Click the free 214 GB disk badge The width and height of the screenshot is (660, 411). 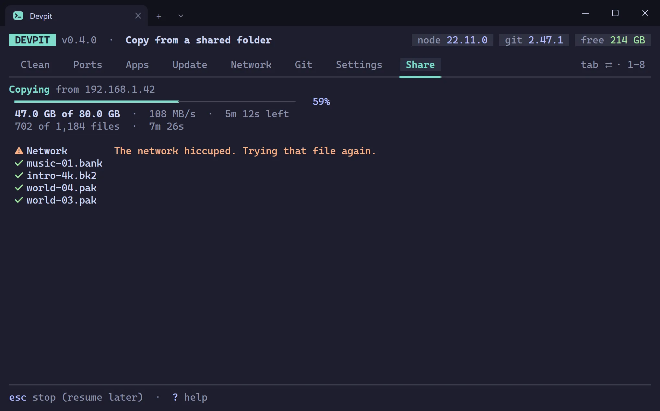coord(613,40)
